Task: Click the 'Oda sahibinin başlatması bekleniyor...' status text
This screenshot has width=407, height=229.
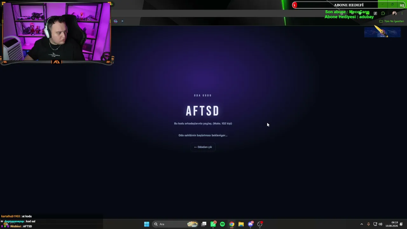Action: [203, 135]
